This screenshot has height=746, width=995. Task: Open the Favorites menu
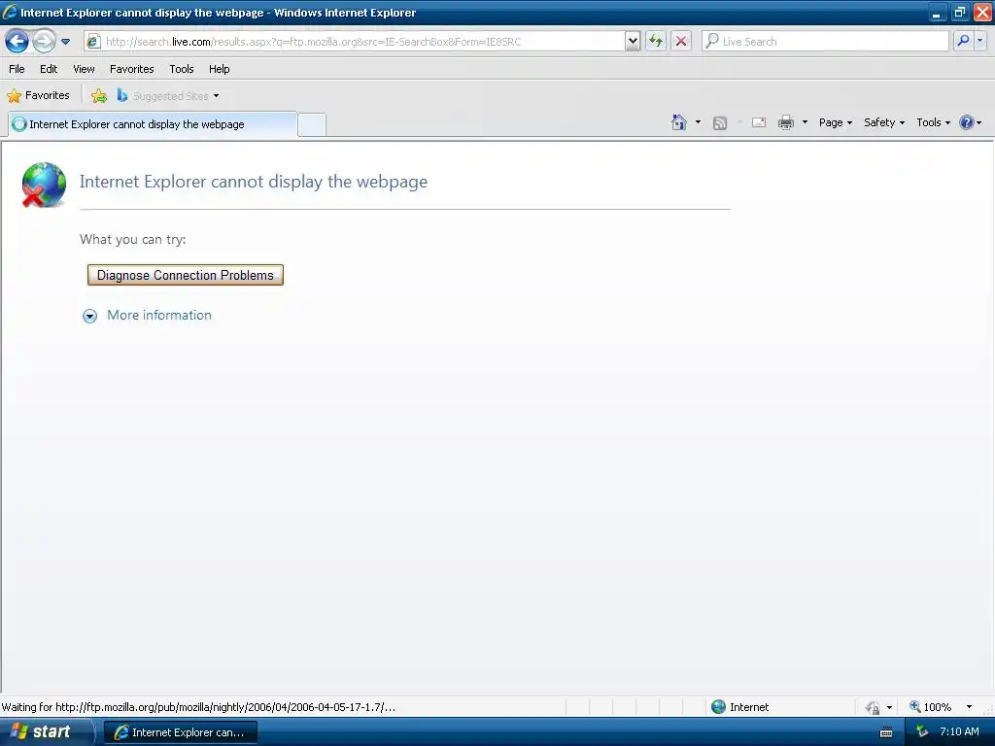pyautogui.click(x=131, y=69)
